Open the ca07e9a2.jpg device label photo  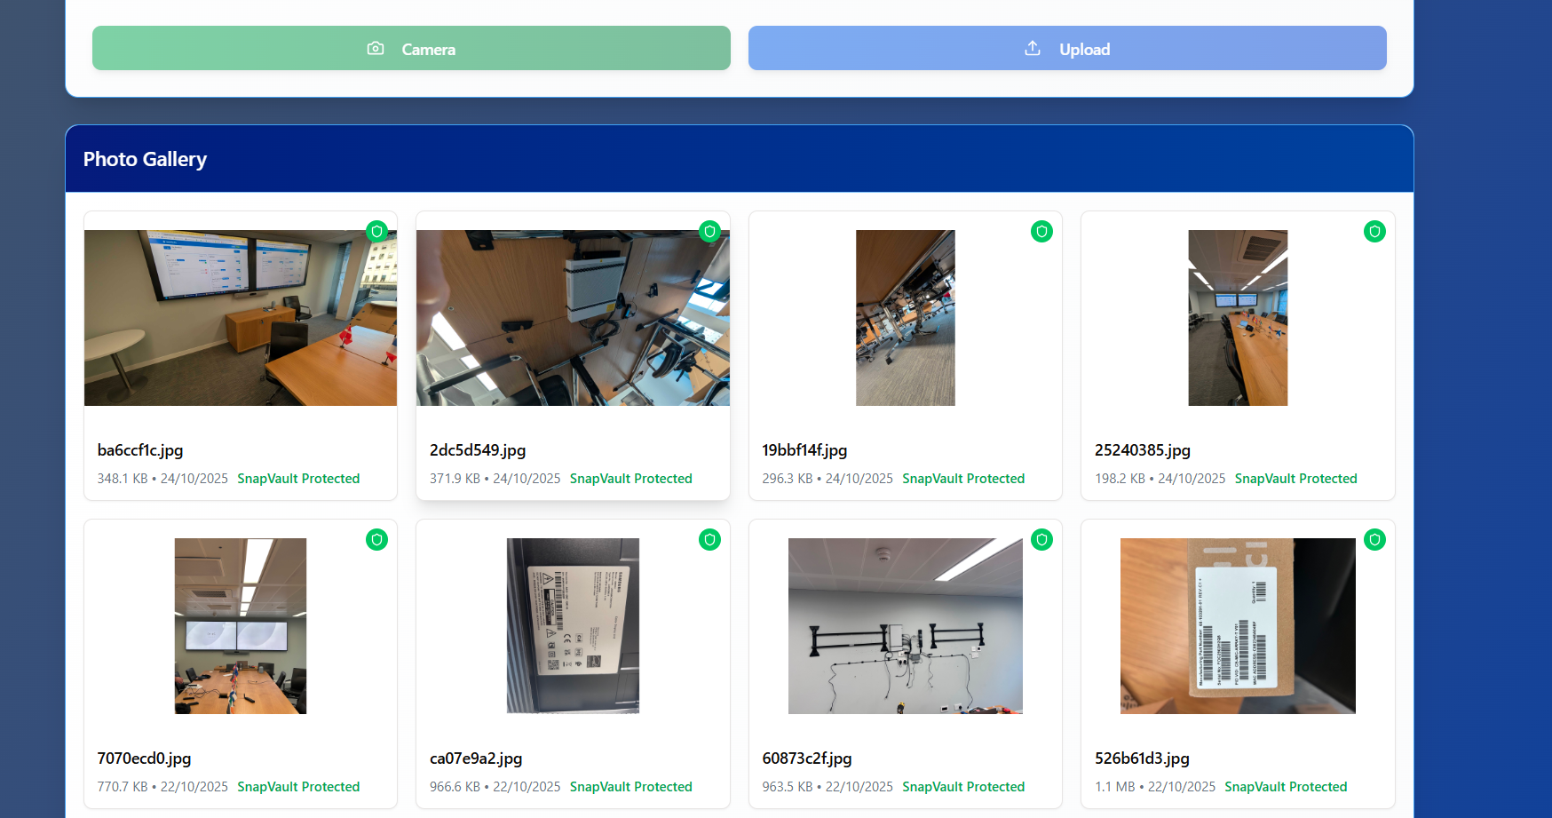point(573,626)
